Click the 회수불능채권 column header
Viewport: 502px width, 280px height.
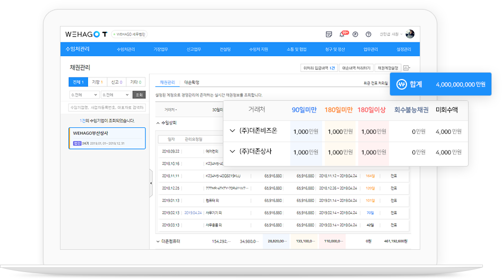[411, 110]
